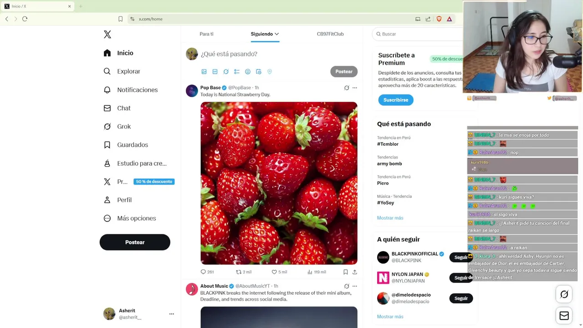Insert a GIF in the post composer
The image size is (583, 328).
(x=215, y=72)
